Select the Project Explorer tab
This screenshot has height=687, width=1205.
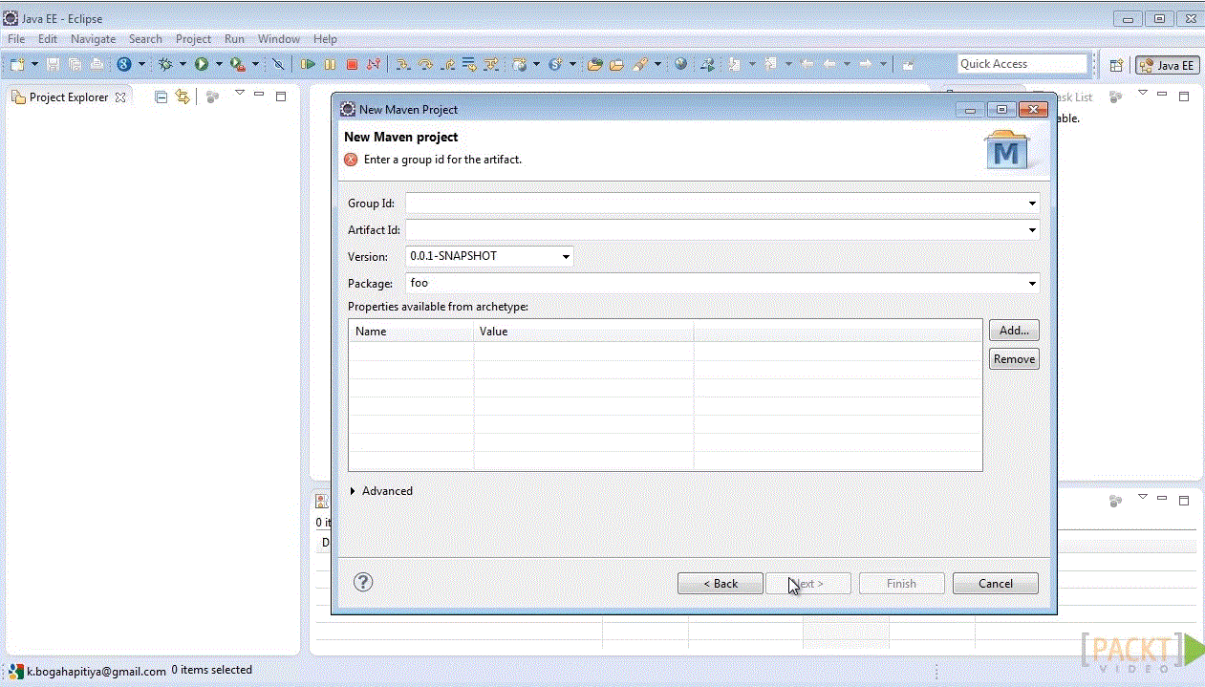69,97
